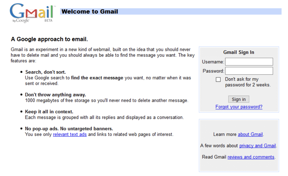This screenshot has width=288, height=176.
Task: Click the 'Username:' field label
Action: click(213, 62)
